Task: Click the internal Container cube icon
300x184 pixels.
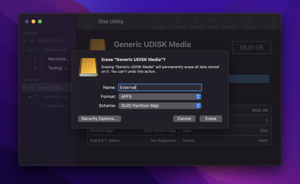Action: 37,50
